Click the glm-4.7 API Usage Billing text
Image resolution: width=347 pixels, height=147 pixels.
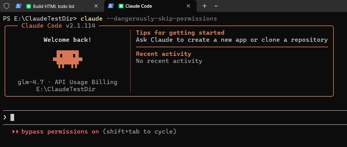click(x=67, y=82)
